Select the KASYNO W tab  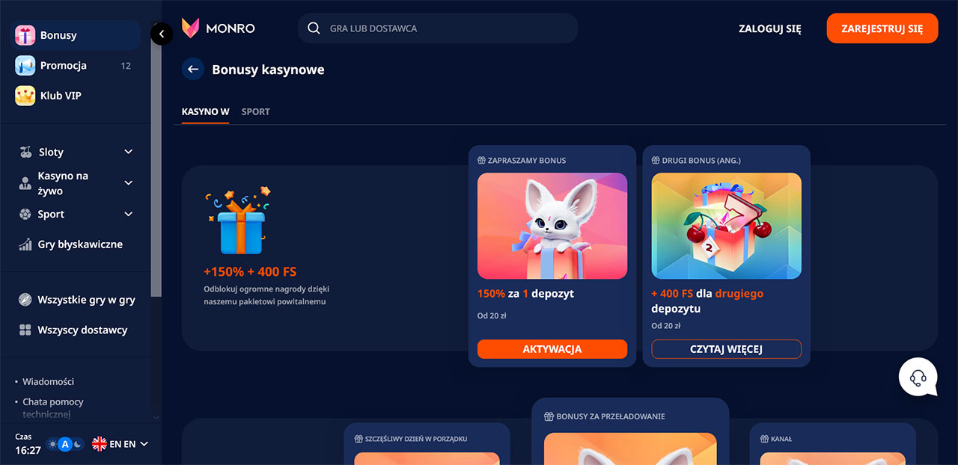[205, 111]
